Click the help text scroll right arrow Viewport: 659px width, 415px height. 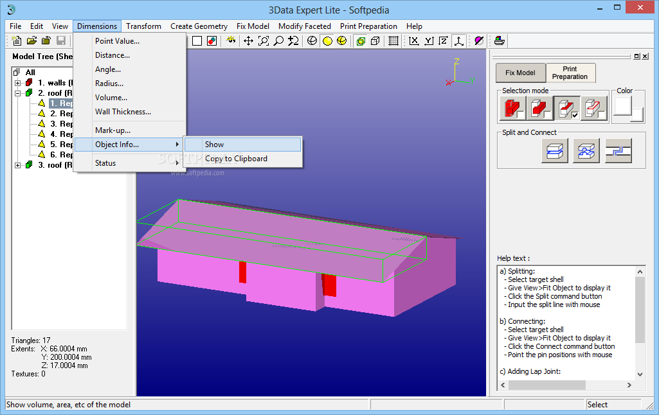pos(629,385)
